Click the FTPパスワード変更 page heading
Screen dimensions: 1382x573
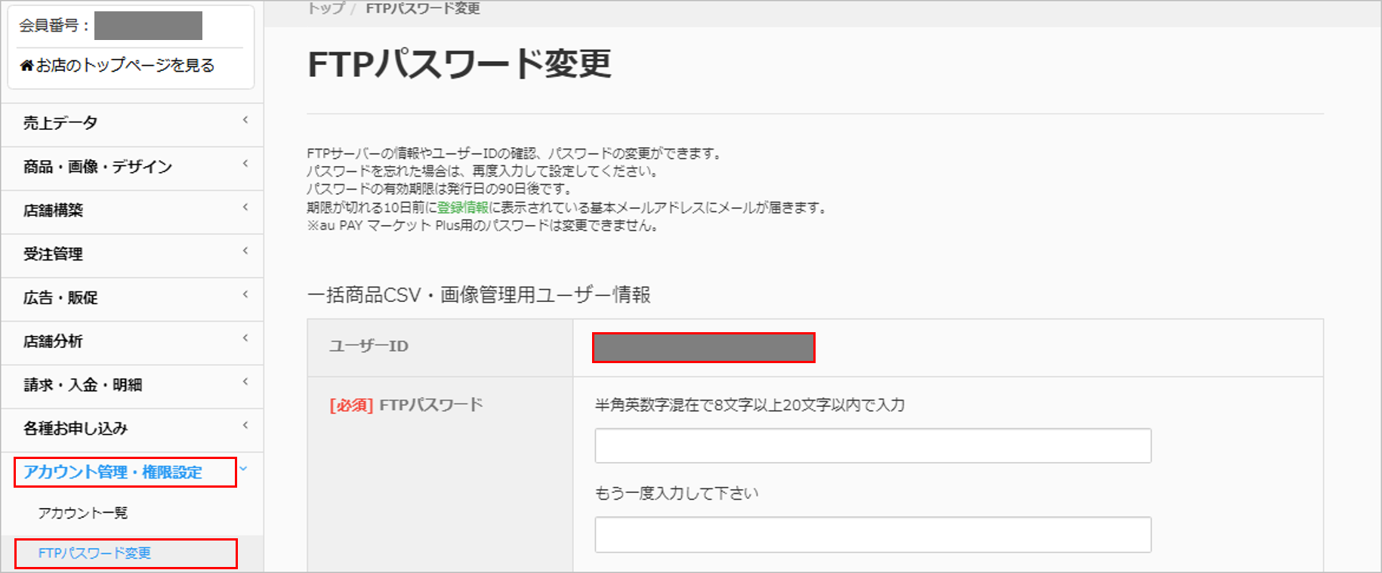459,63
